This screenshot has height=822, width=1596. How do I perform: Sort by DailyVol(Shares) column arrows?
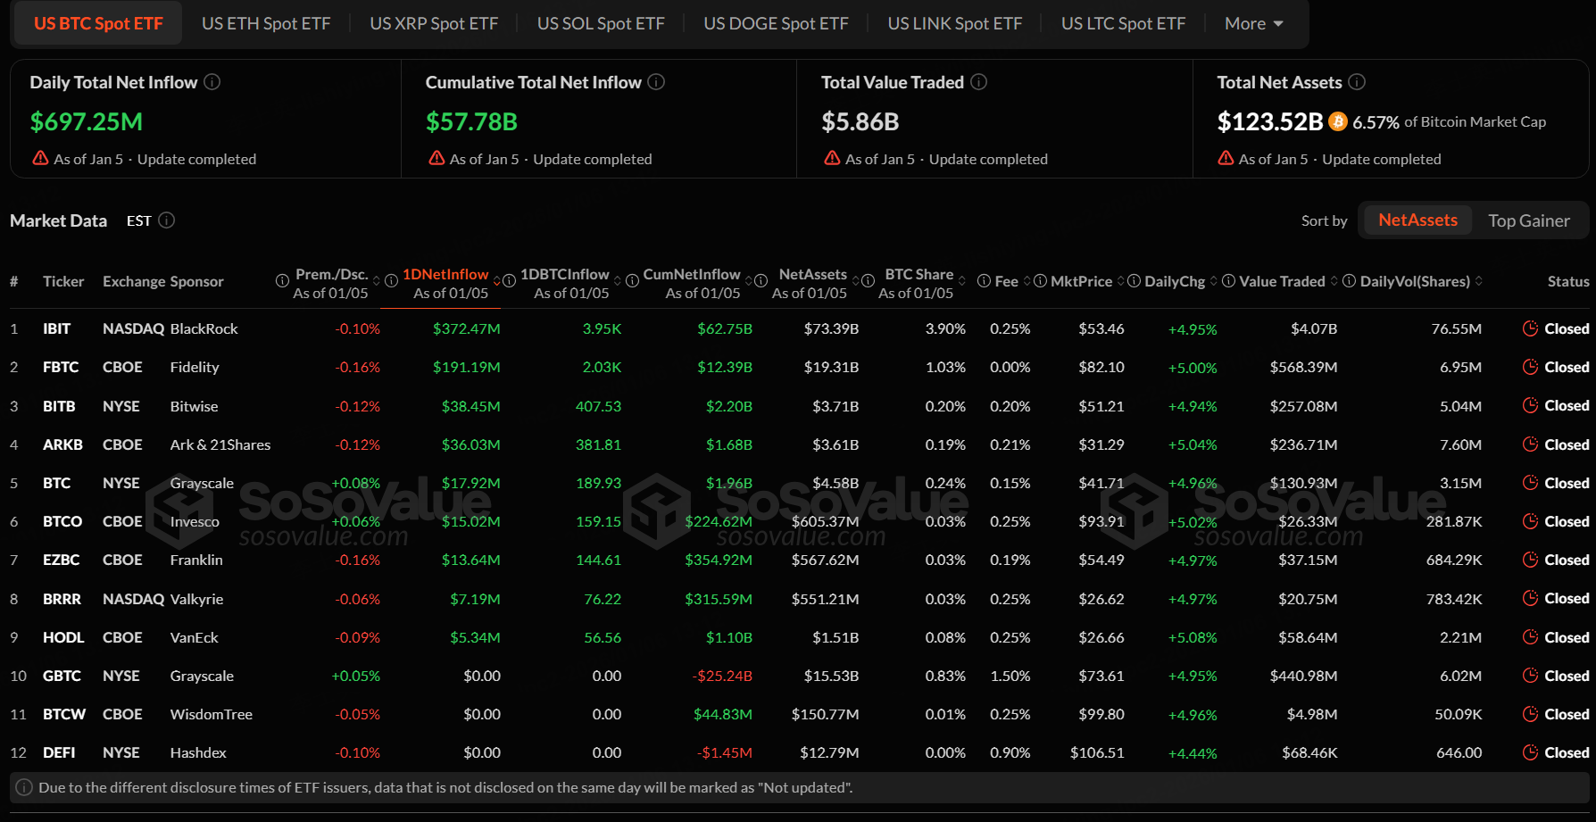point(1479,281)
